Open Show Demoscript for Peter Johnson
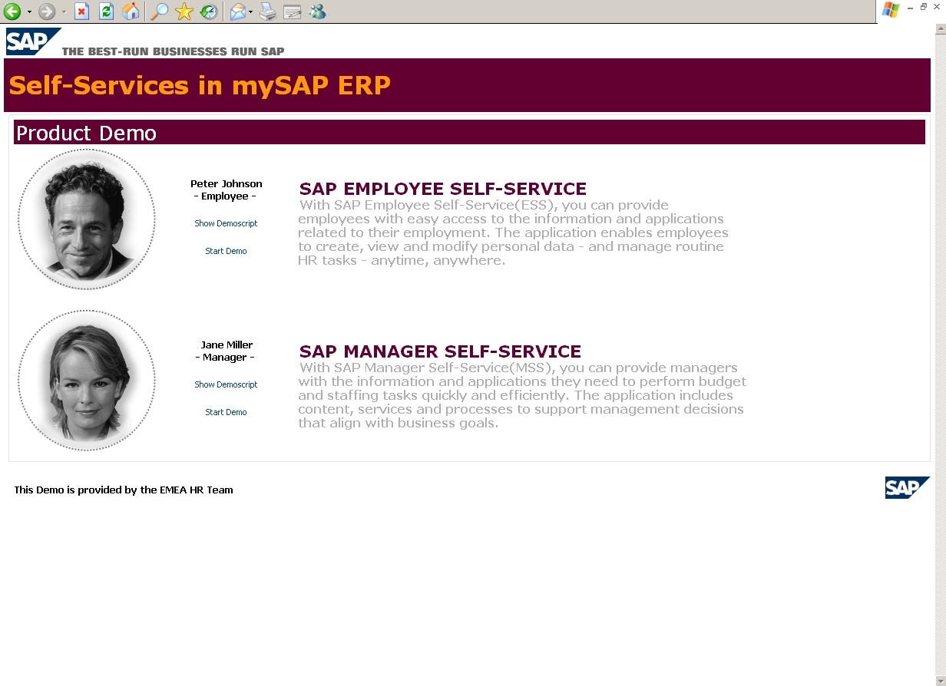Image resolution: width=946 pixels, height=686 pixels. point(226,223)
